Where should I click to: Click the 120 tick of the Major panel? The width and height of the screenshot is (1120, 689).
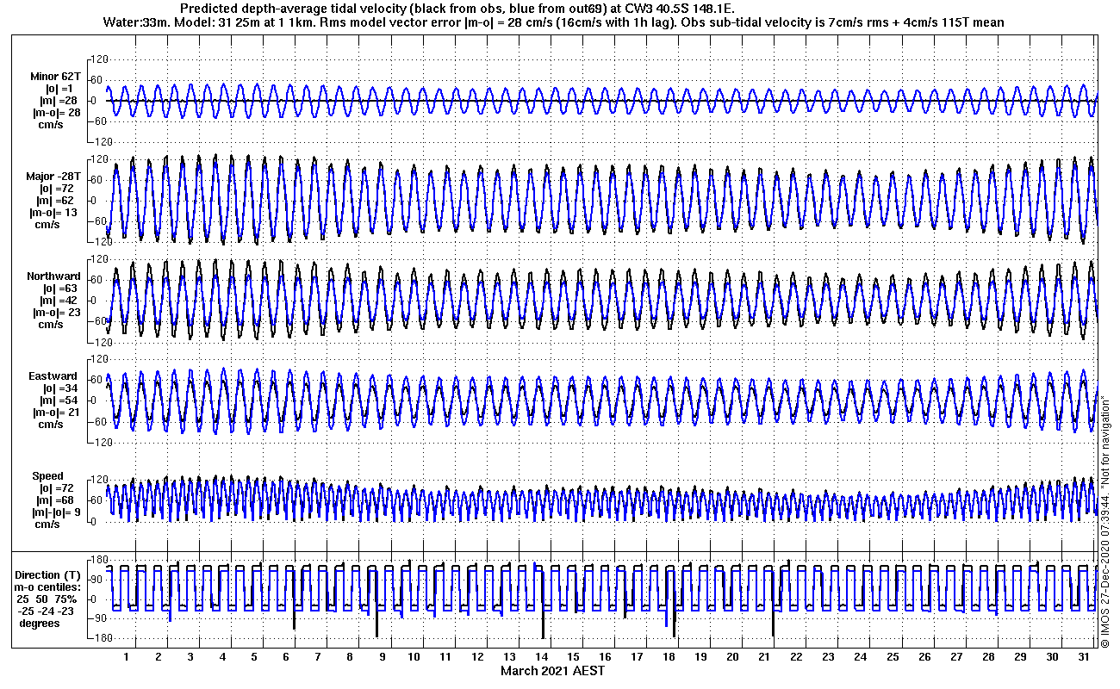coord(98,159)
